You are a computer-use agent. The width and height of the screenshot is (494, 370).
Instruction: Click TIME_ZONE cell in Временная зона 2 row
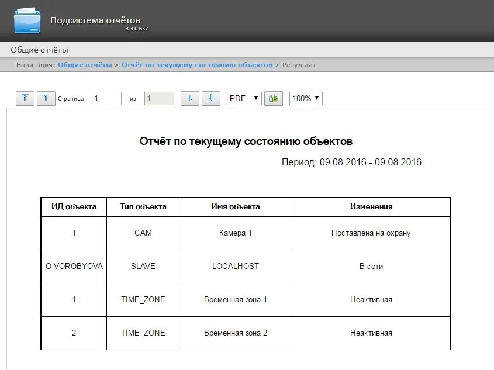coord(143,333)
